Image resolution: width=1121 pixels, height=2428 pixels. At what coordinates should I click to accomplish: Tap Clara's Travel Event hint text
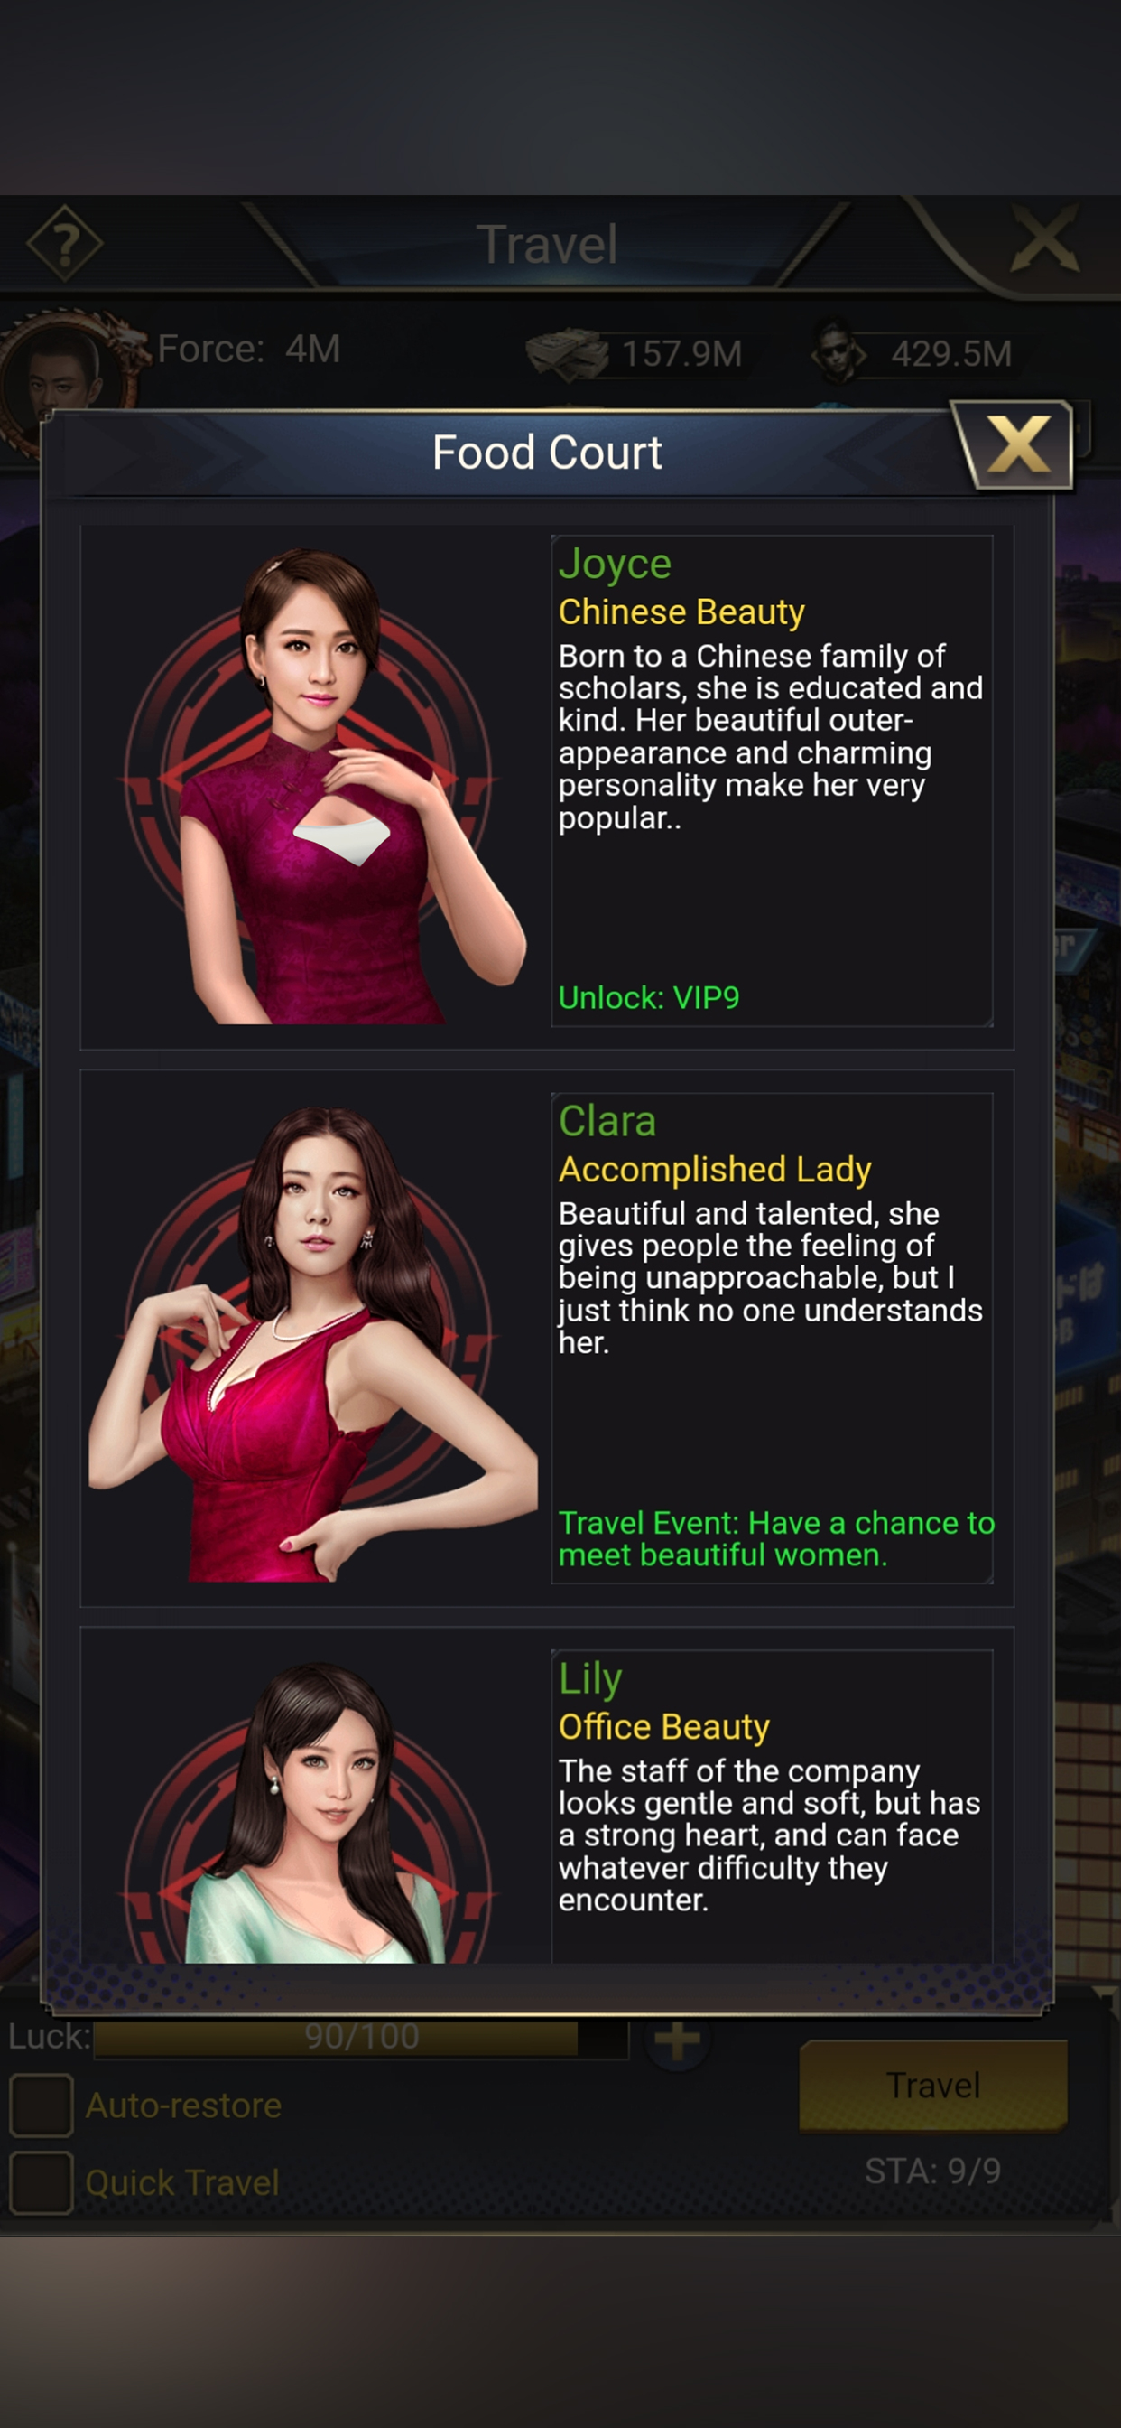776,1538
